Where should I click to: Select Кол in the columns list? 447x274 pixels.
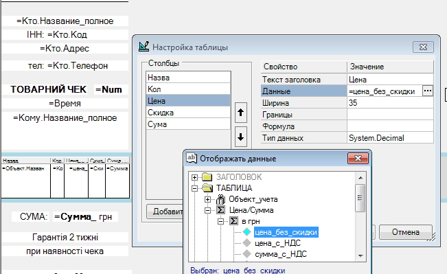coord(188,89)
